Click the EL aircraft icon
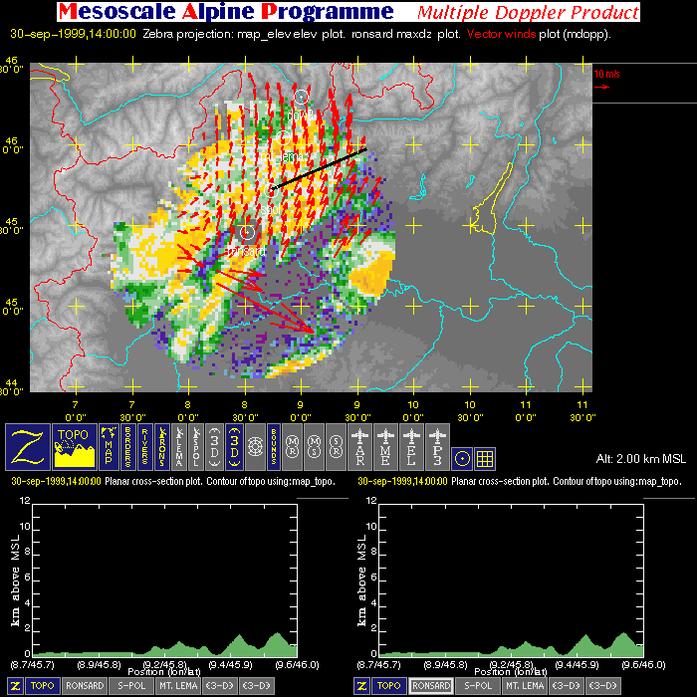Image resolution: width=697 pixels, height=697 pixels. [x=411, y=446]
